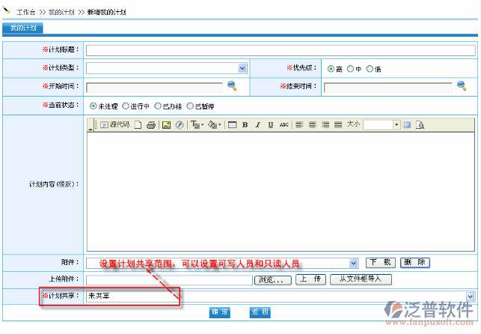Open start time picker magnifier

click(x=232, y=85)
